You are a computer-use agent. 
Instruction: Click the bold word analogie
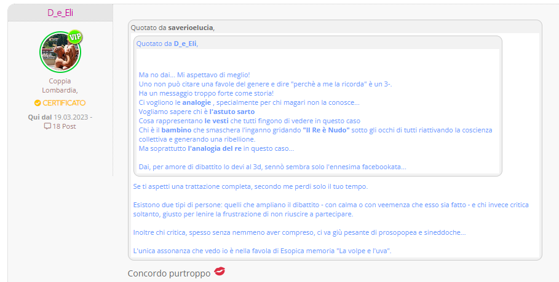(197, 102)
